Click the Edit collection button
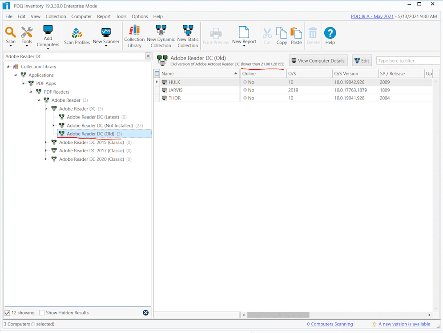 point(362,61)
